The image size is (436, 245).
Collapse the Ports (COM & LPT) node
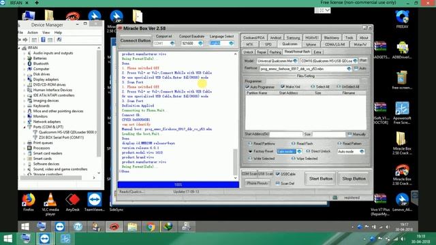(25, 127)
